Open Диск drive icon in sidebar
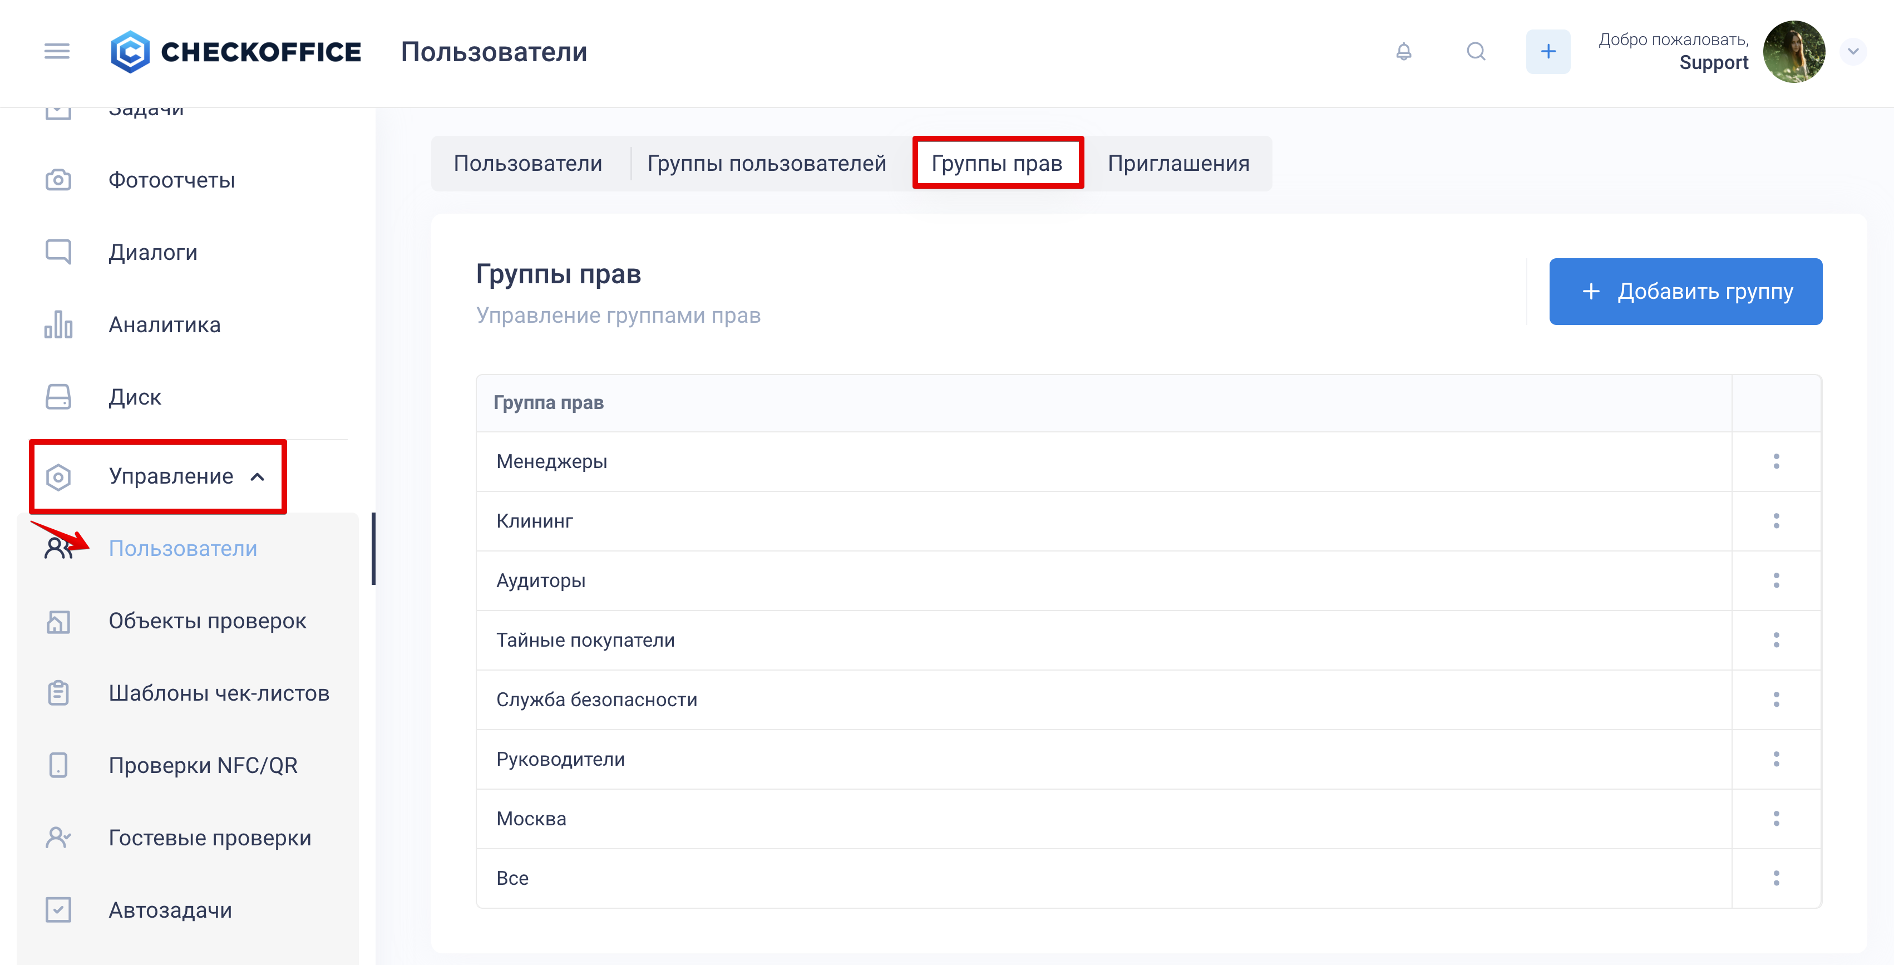Viewport: 1894px width, 965px height. click(58, 396)
